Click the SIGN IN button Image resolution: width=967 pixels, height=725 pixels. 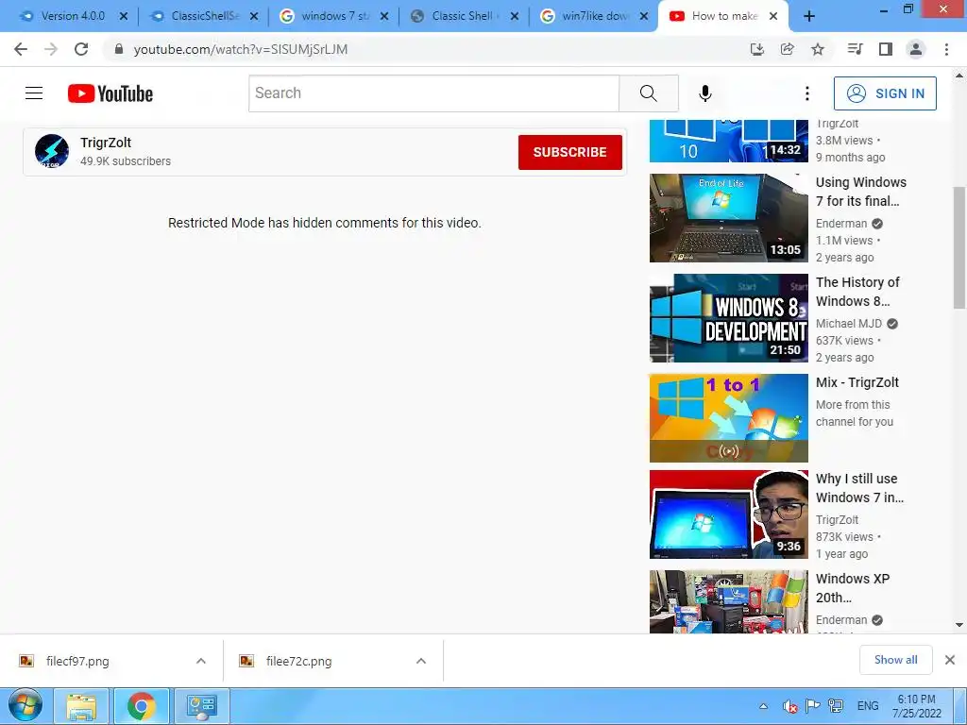[x=885, y=93]
